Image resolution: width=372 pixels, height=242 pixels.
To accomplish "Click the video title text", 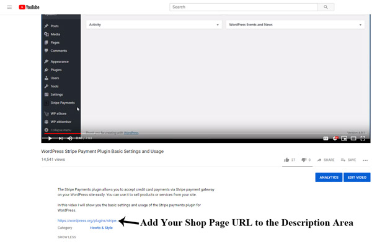I will point(102,151).
